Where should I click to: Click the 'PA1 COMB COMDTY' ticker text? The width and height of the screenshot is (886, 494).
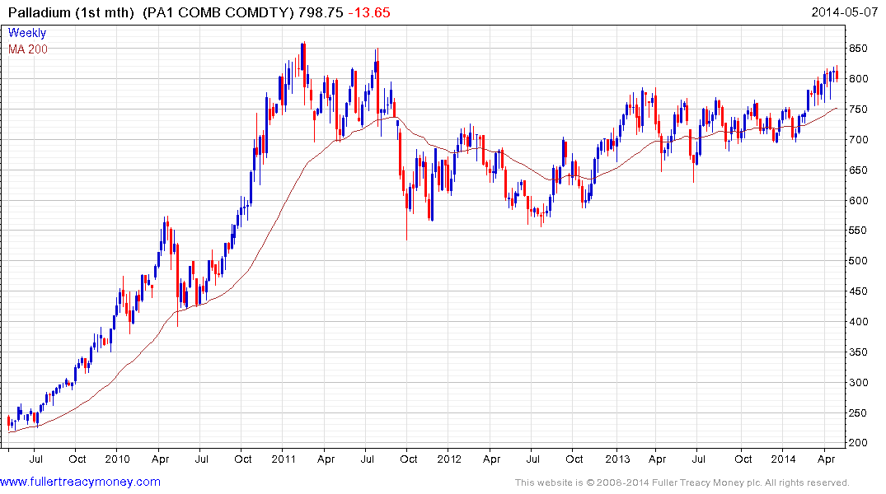[x=218, y=12]
